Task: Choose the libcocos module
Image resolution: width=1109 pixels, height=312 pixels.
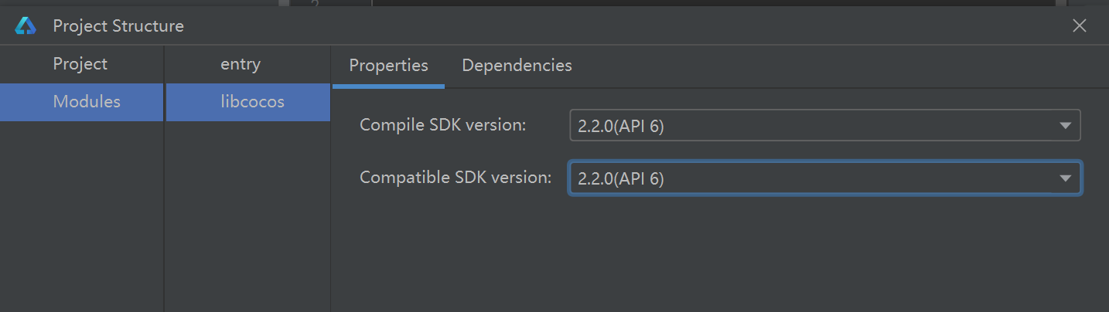Action: (252, 101)
